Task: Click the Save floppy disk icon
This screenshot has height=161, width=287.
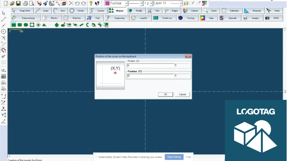Action: pyautogui.click(x=19, y=3)
